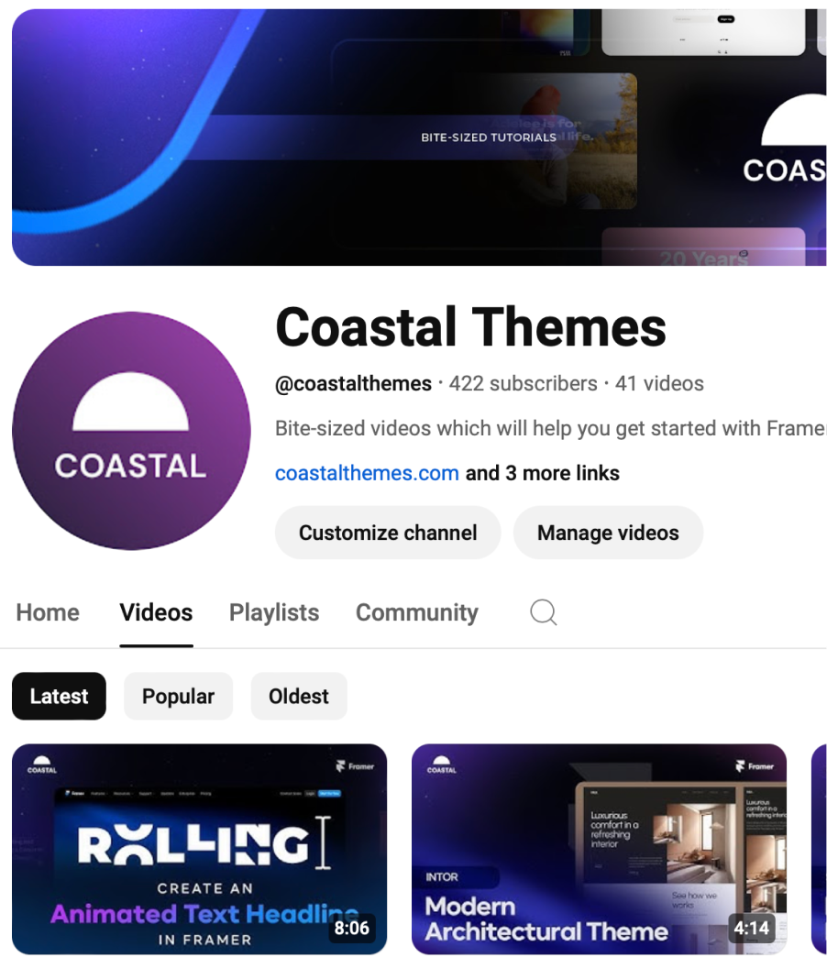
Task: Click the Customize channel button
Action: point(388,533)
